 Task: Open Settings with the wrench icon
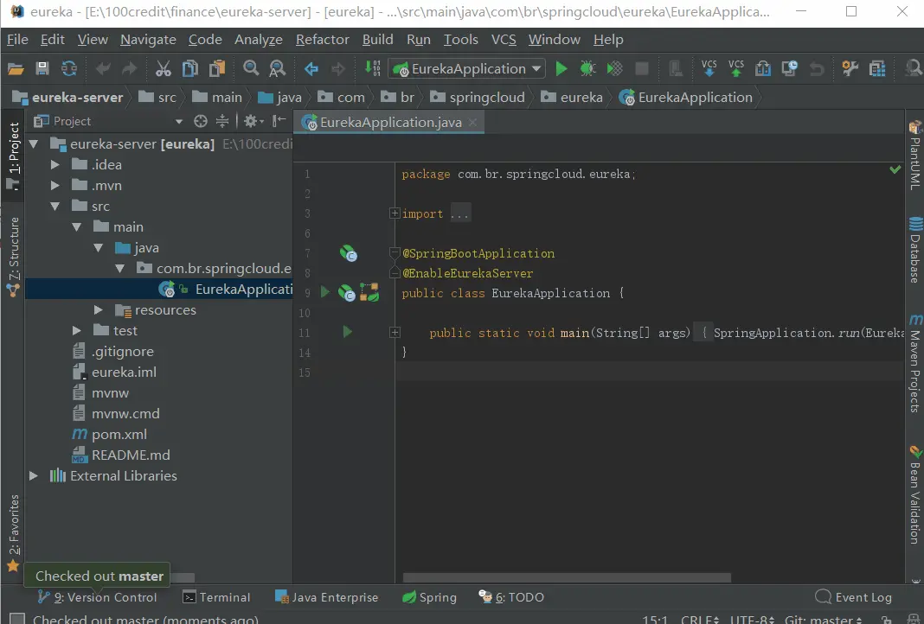pyautogui.click(x=850, y=68)
